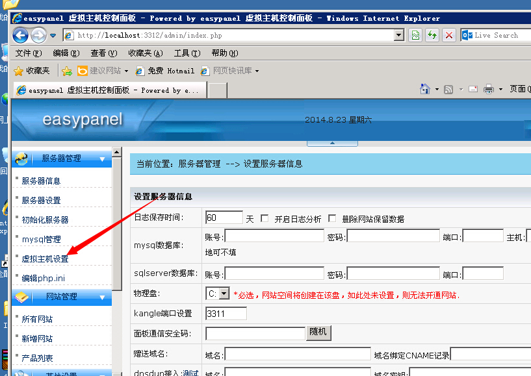The image size is (531, 376).
Task: Click the mysql数据库 账号 input field
Action: pyautogui.click(x=274, y=236)
